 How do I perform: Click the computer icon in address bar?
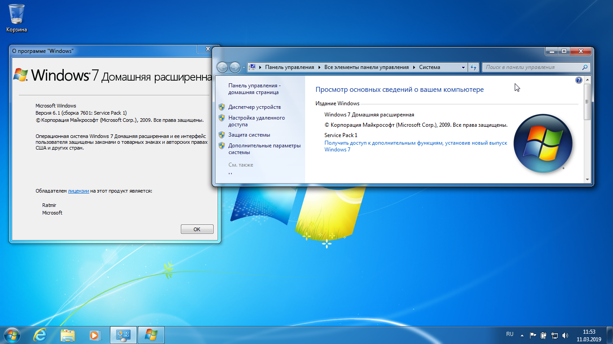click(x=253, y=67)
